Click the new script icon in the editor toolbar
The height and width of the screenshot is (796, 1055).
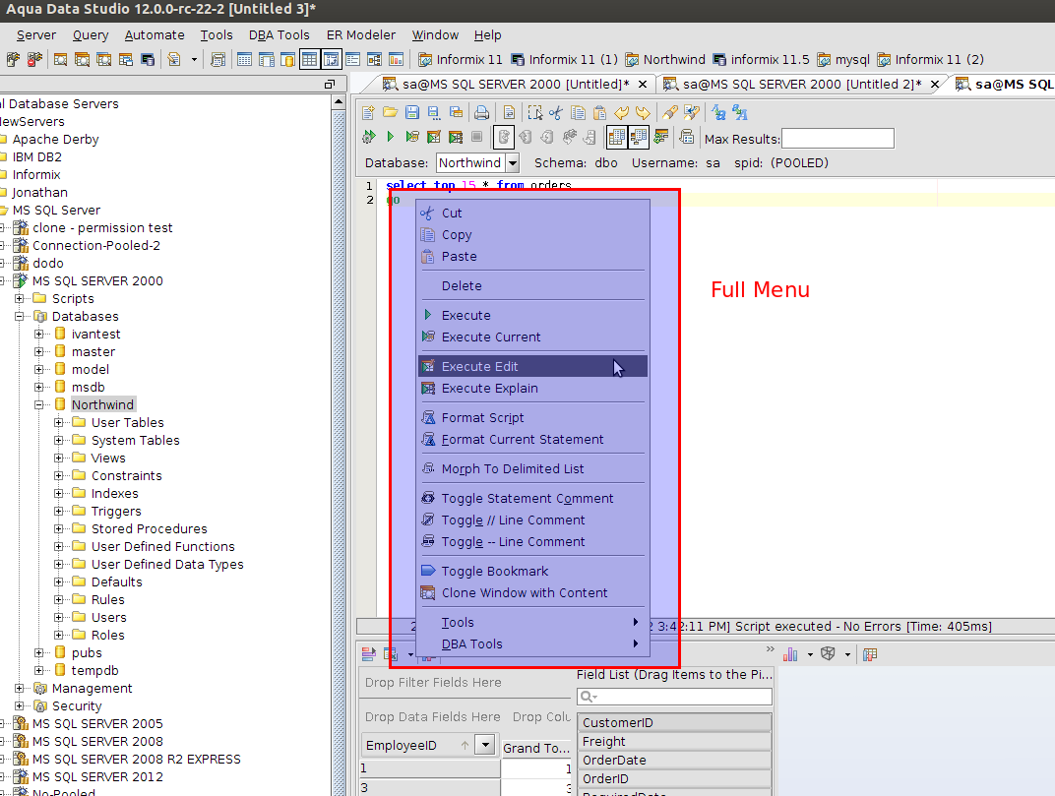368,112
